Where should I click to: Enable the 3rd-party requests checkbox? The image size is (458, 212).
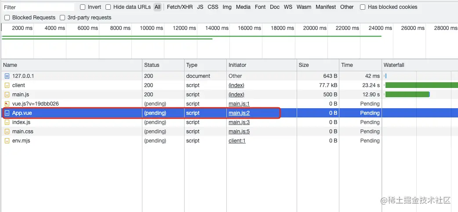62,18
